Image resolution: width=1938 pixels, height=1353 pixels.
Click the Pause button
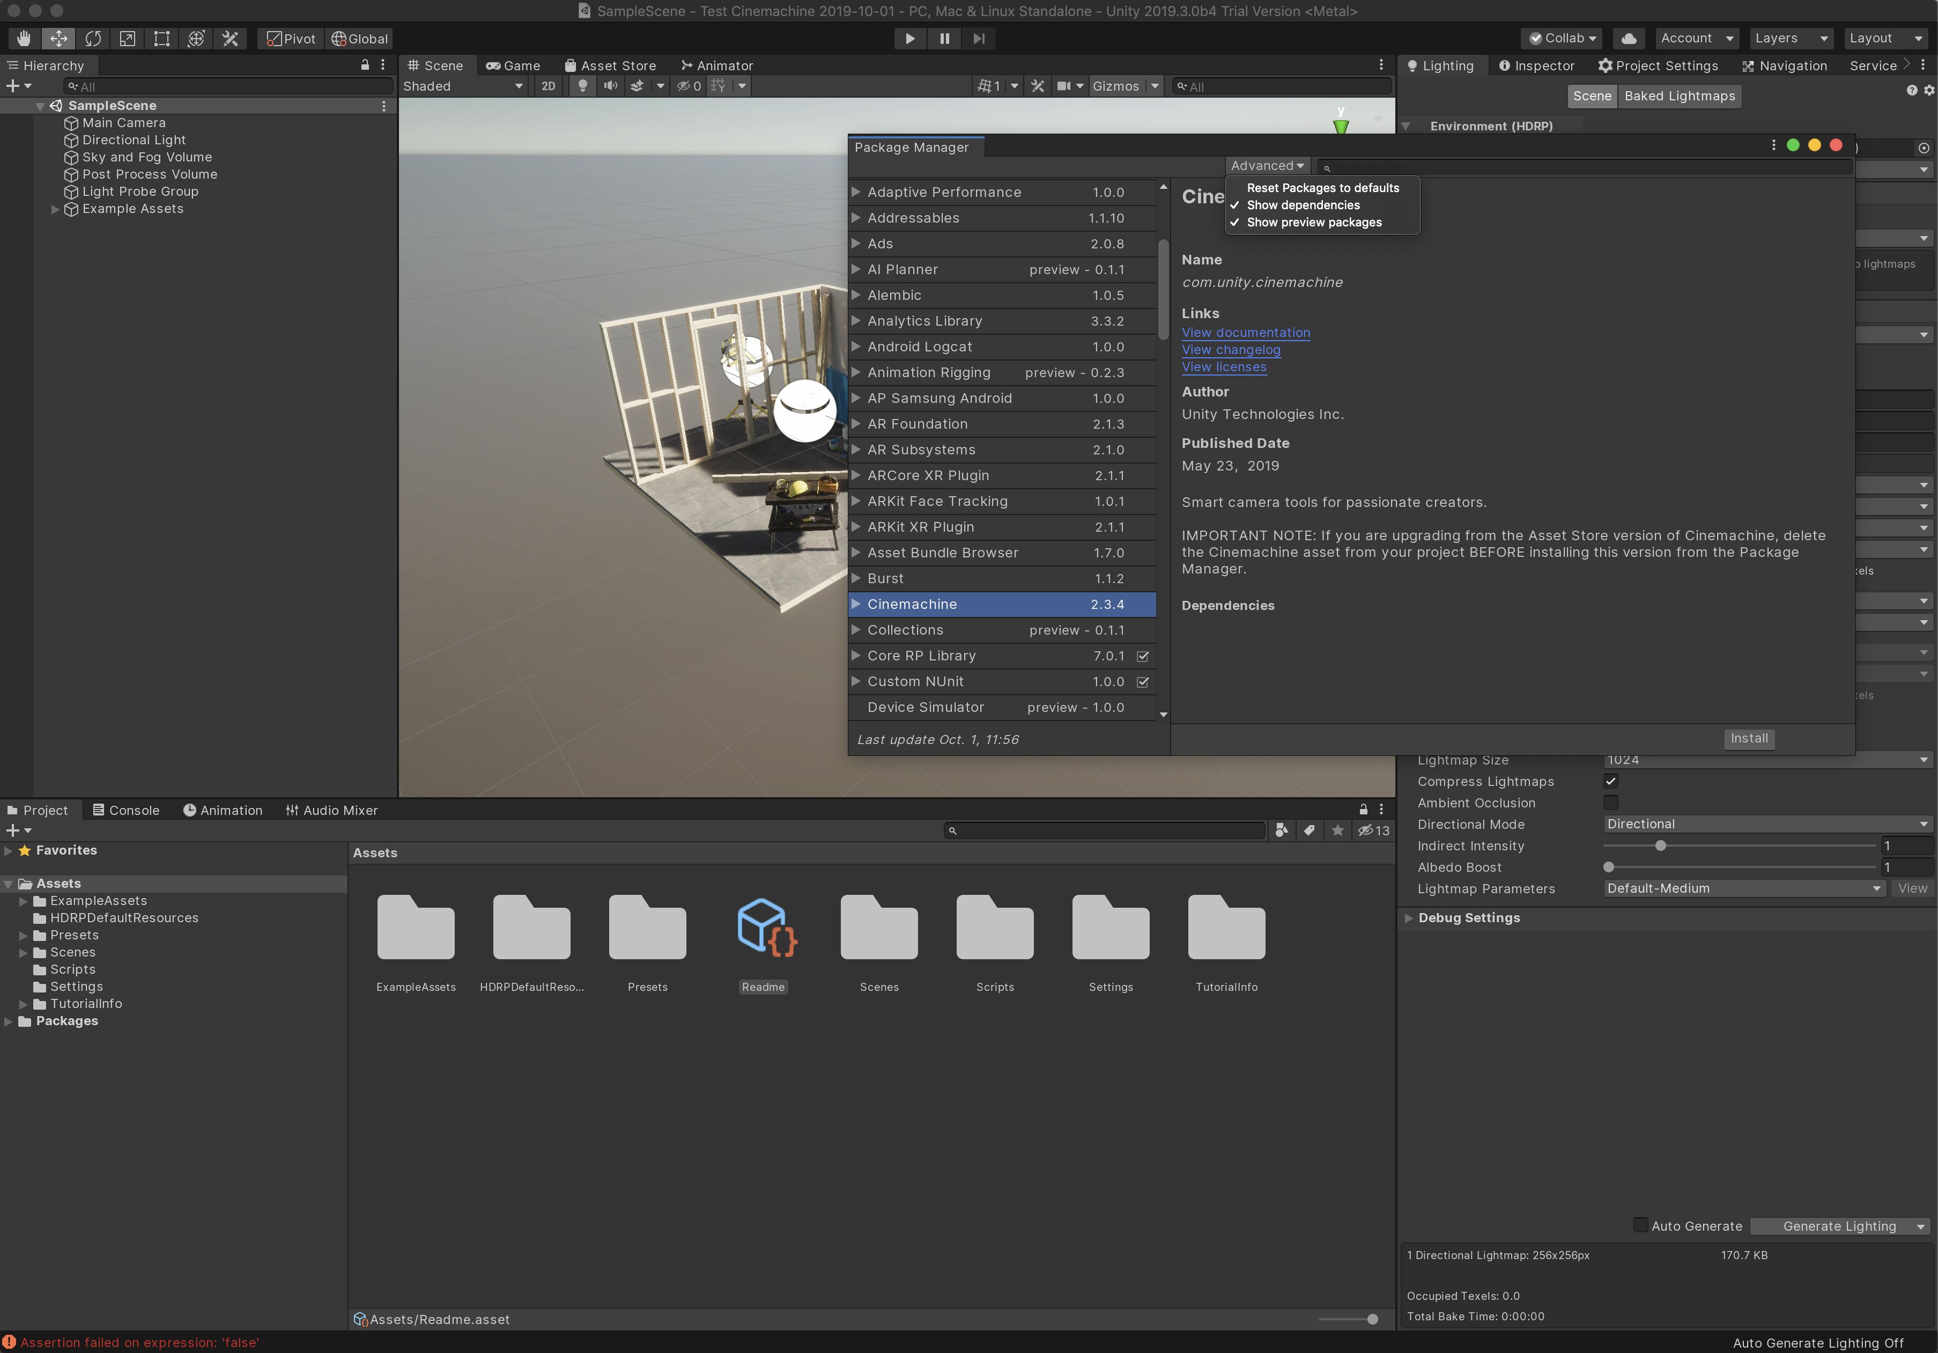coord(944,38)
